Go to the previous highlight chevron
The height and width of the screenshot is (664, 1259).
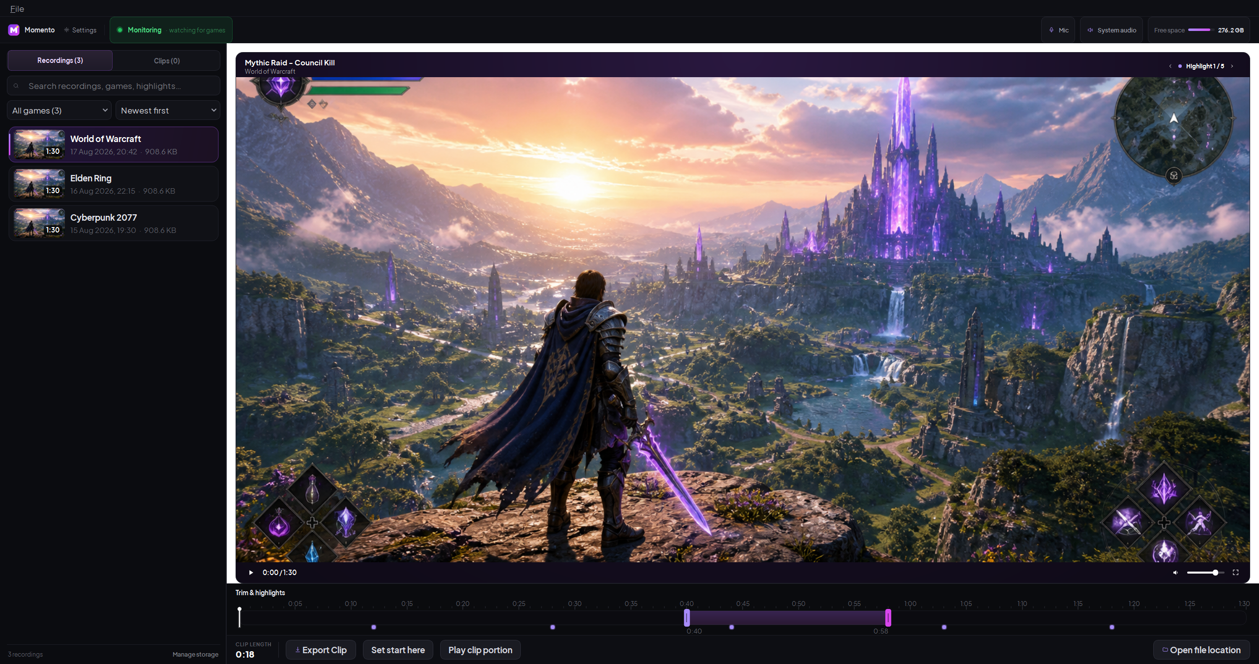pos(1170,66)
